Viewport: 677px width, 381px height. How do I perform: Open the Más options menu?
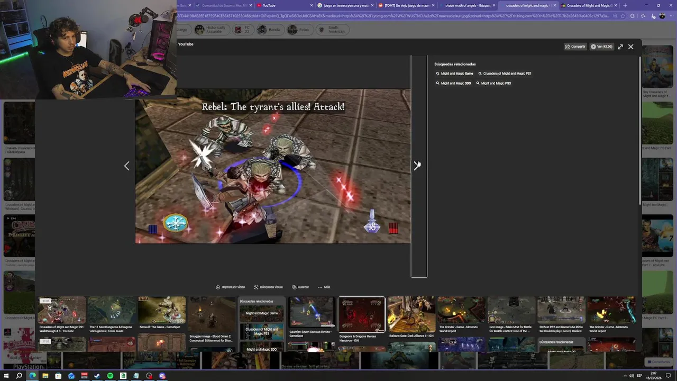click(324, 287)
